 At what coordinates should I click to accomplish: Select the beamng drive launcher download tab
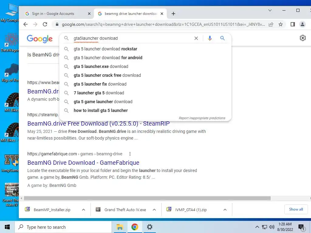(x=131, y=14)
